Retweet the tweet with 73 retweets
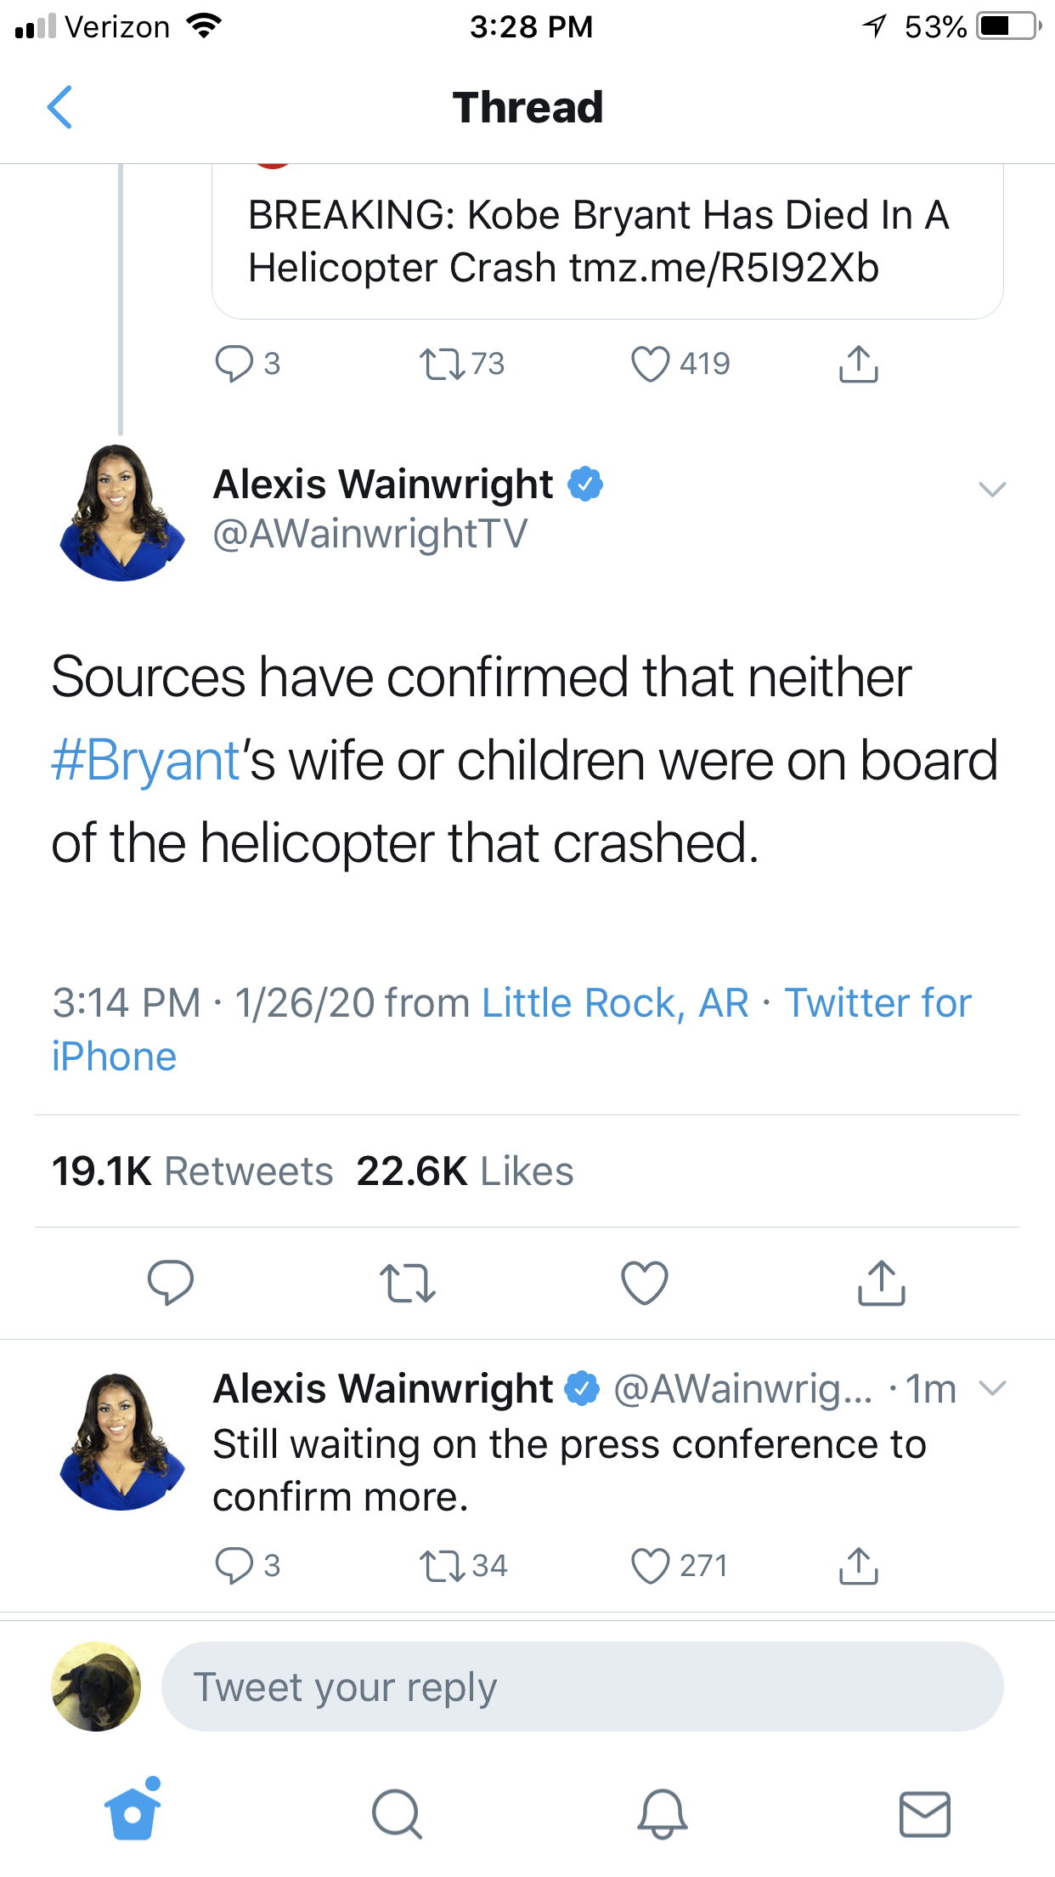The image size is (1055, 1877). coord(443,365)
